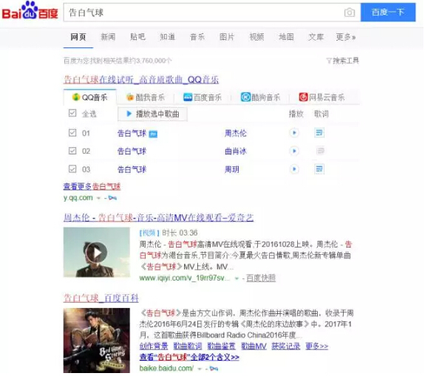Screen dimensions: 425x376
Task: Click the Baidu logo
Action: coord(30,11)
